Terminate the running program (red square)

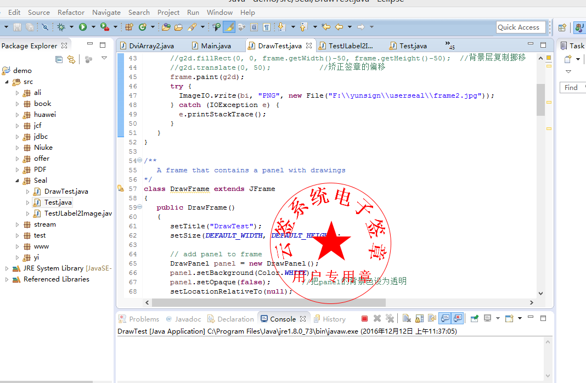click(x=364, y=318)
